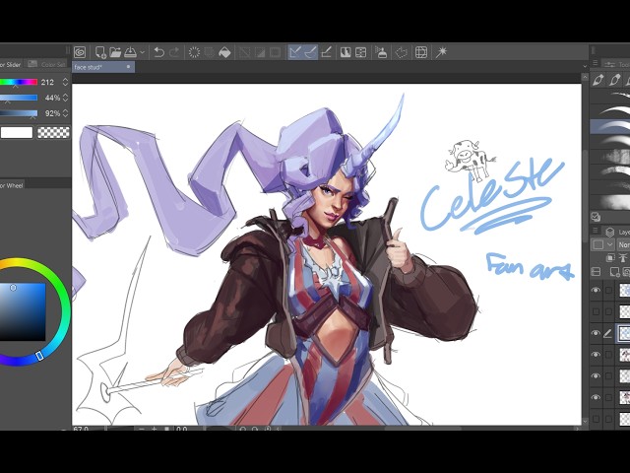630x473 pixels.
Task: Undo the last brush stroke
Action: (x=159, y=52)
